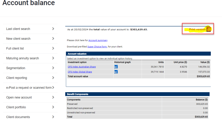The image size is (222, 120).
Task: Open CFS Index Global Share option
Action: click(80, 72)
